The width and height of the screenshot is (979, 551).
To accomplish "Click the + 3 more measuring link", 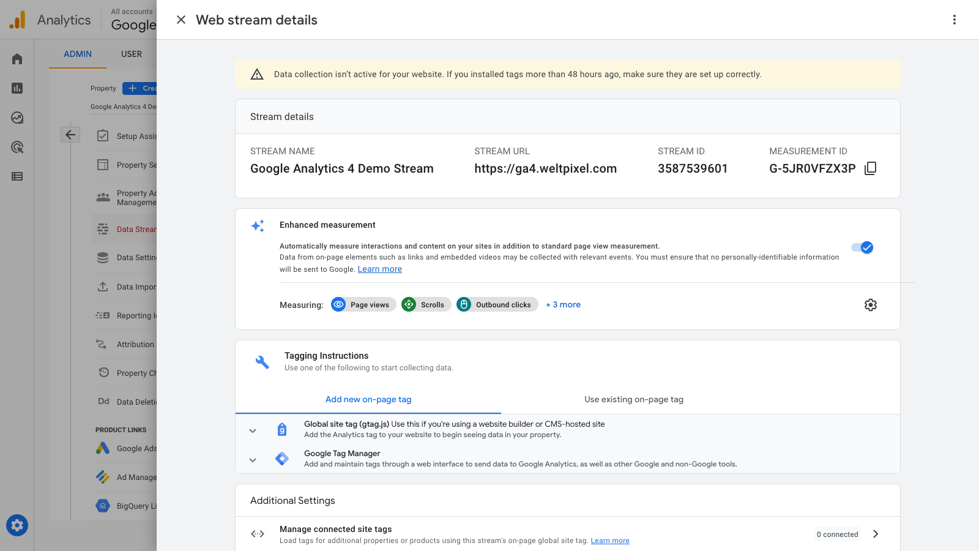I will click(563, 304).
